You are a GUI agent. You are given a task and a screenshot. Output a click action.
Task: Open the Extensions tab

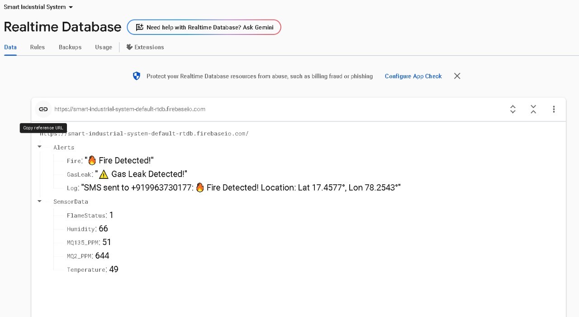[x=145, y=47]
